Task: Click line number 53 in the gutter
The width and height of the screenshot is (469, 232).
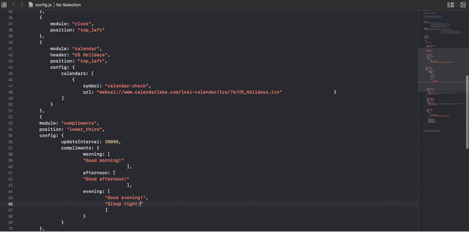Action: pos(10,123)
